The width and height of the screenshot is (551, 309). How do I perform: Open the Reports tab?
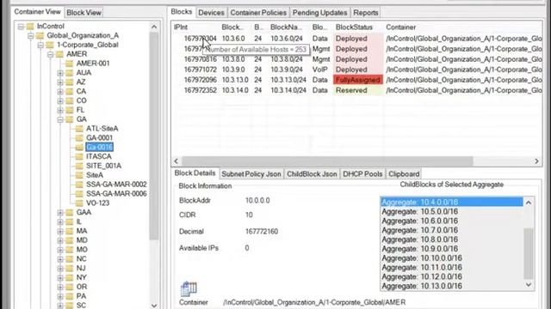(x=365, y=13)
